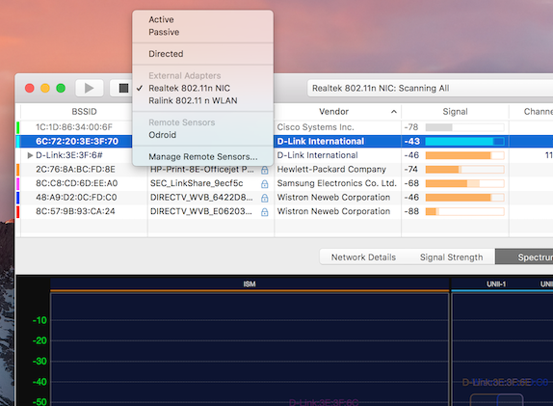Open the Network Details tab
Screen dimensions: 553x406
click(x=363, y=257)
